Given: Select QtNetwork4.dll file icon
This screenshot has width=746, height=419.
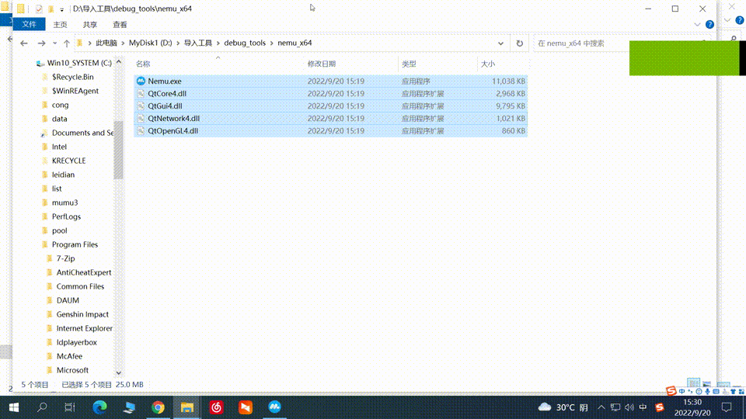Looking at the screenshot, I should 141,118.
